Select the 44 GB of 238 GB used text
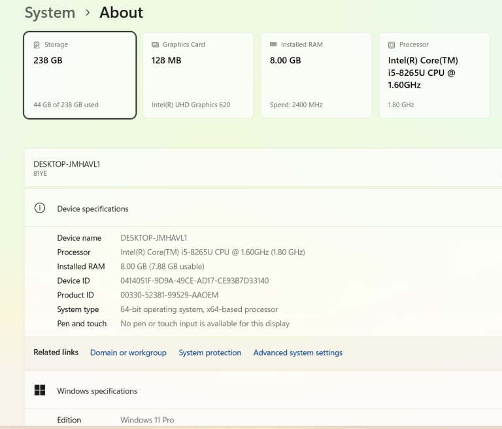Screen dimensions: 502x429 pyautogui.click(x=66, y=105)
